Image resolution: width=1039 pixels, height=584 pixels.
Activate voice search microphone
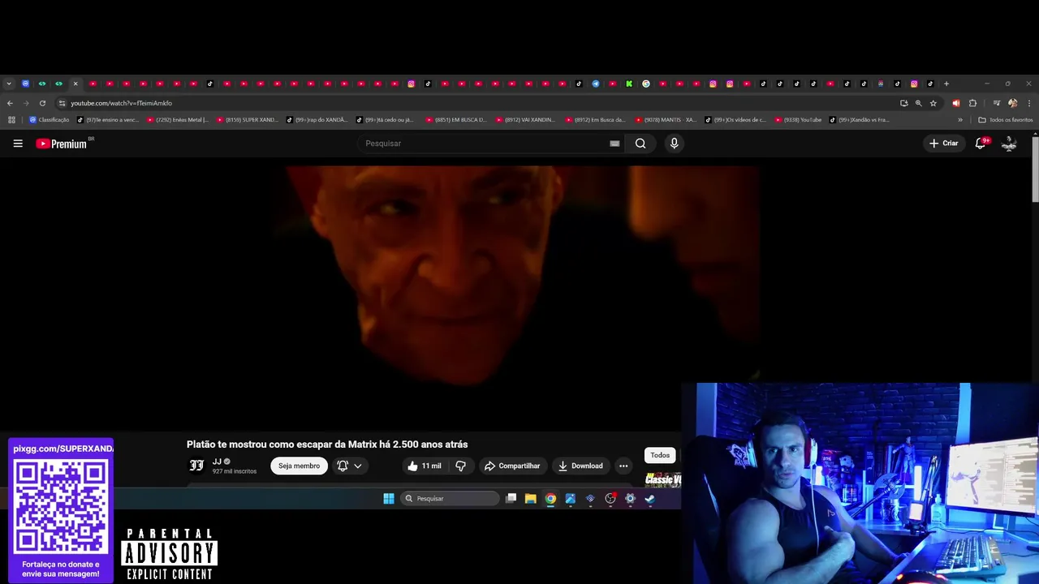[x=674, y=144]
